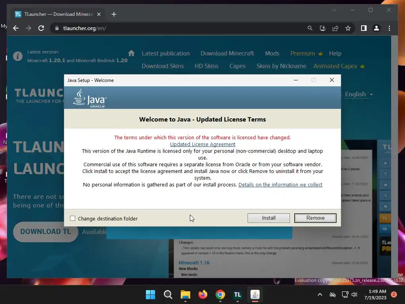Image resolution: width=405 pixels, height=304 pixels.
Task: Open the clock showing 1:49 AM
Action: click(375, 294)
